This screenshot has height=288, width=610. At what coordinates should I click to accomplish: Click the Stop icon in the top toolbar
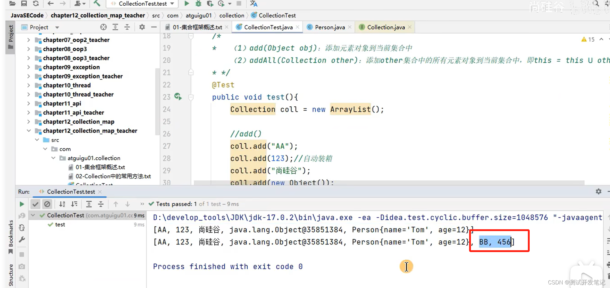pos(239,4)
